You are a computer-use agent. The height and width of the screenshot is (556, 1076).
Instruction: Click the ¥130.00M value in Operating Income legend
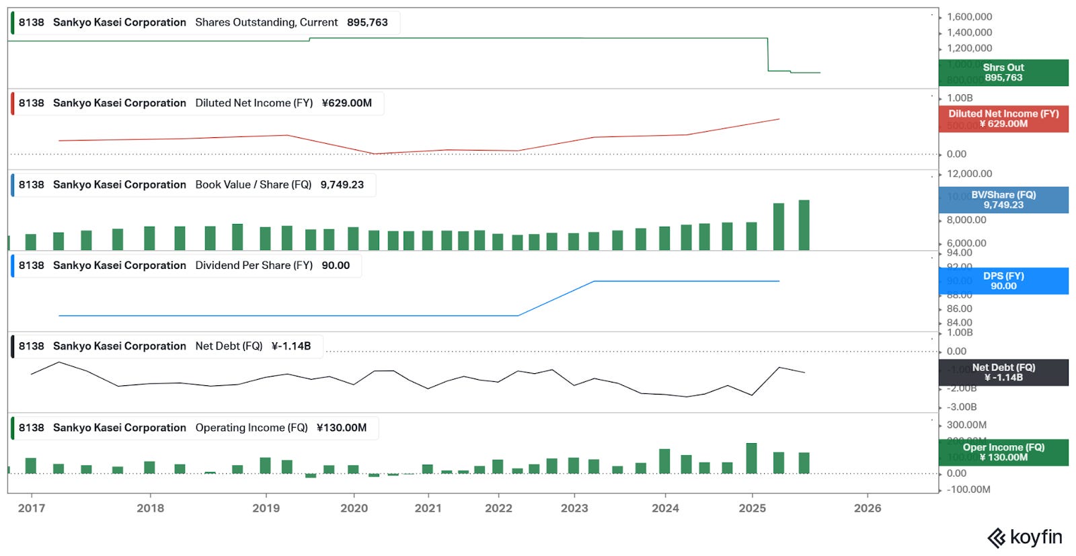pyautogui.click(x=342, y=428)
